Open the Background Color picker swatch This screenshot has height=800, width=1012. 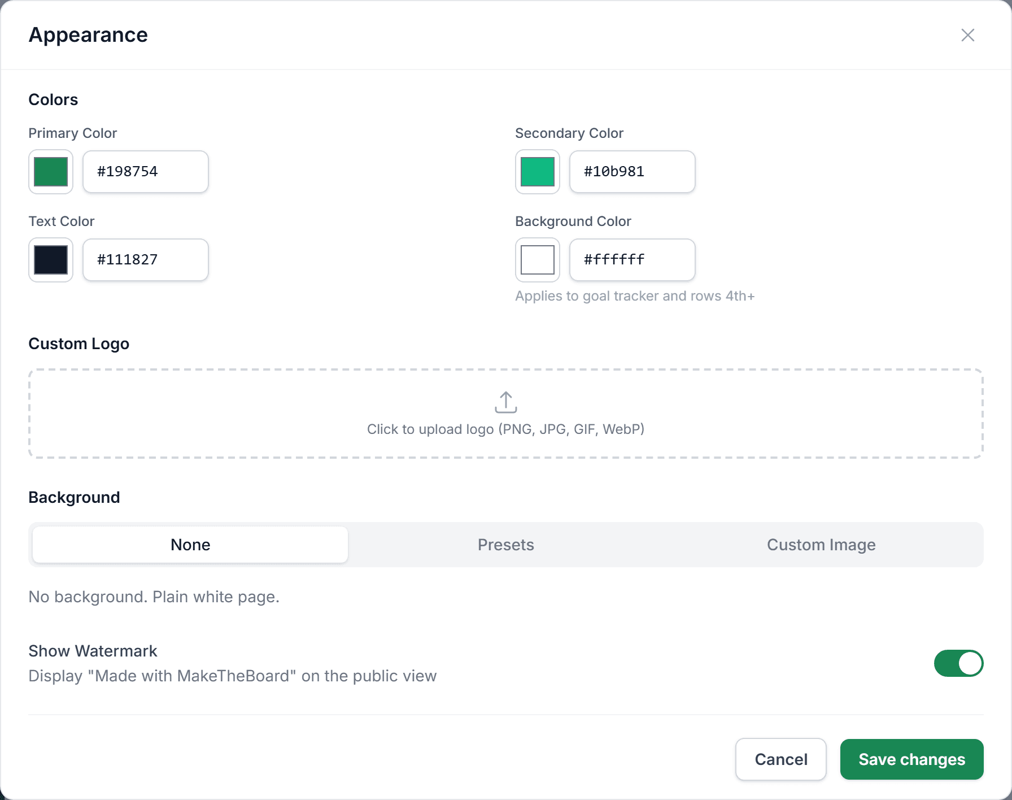pyautogui.click(x=537, y=260)
